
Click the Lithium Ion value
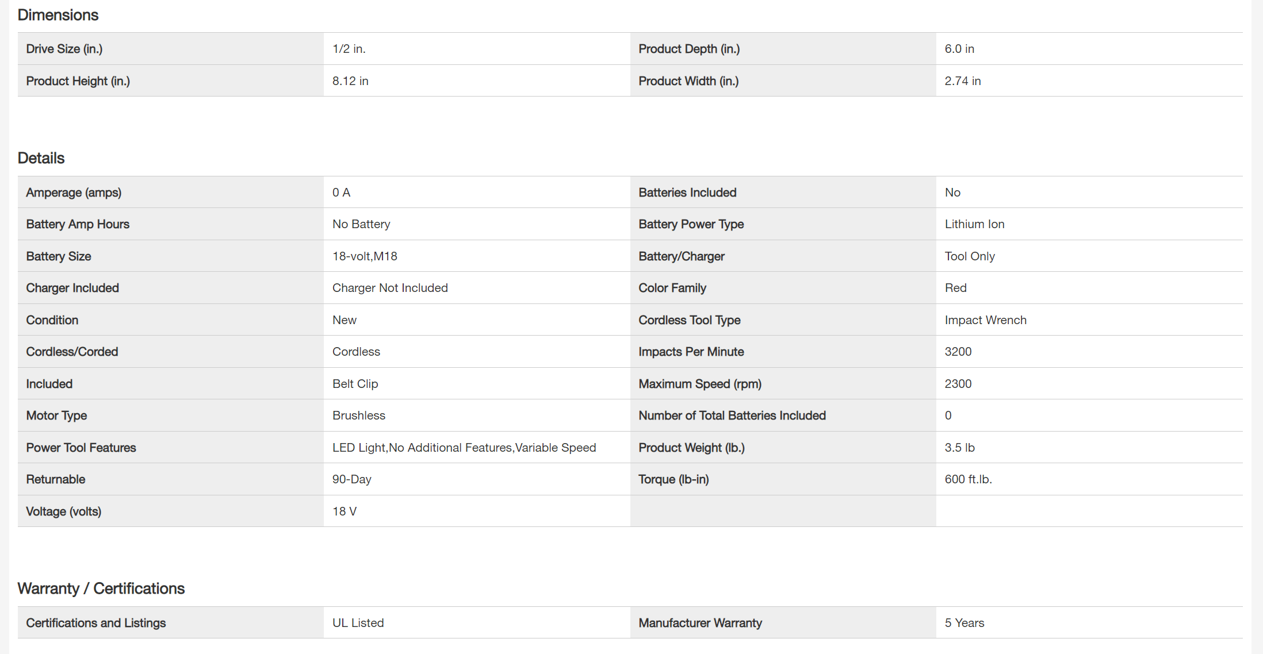point(974,224)
